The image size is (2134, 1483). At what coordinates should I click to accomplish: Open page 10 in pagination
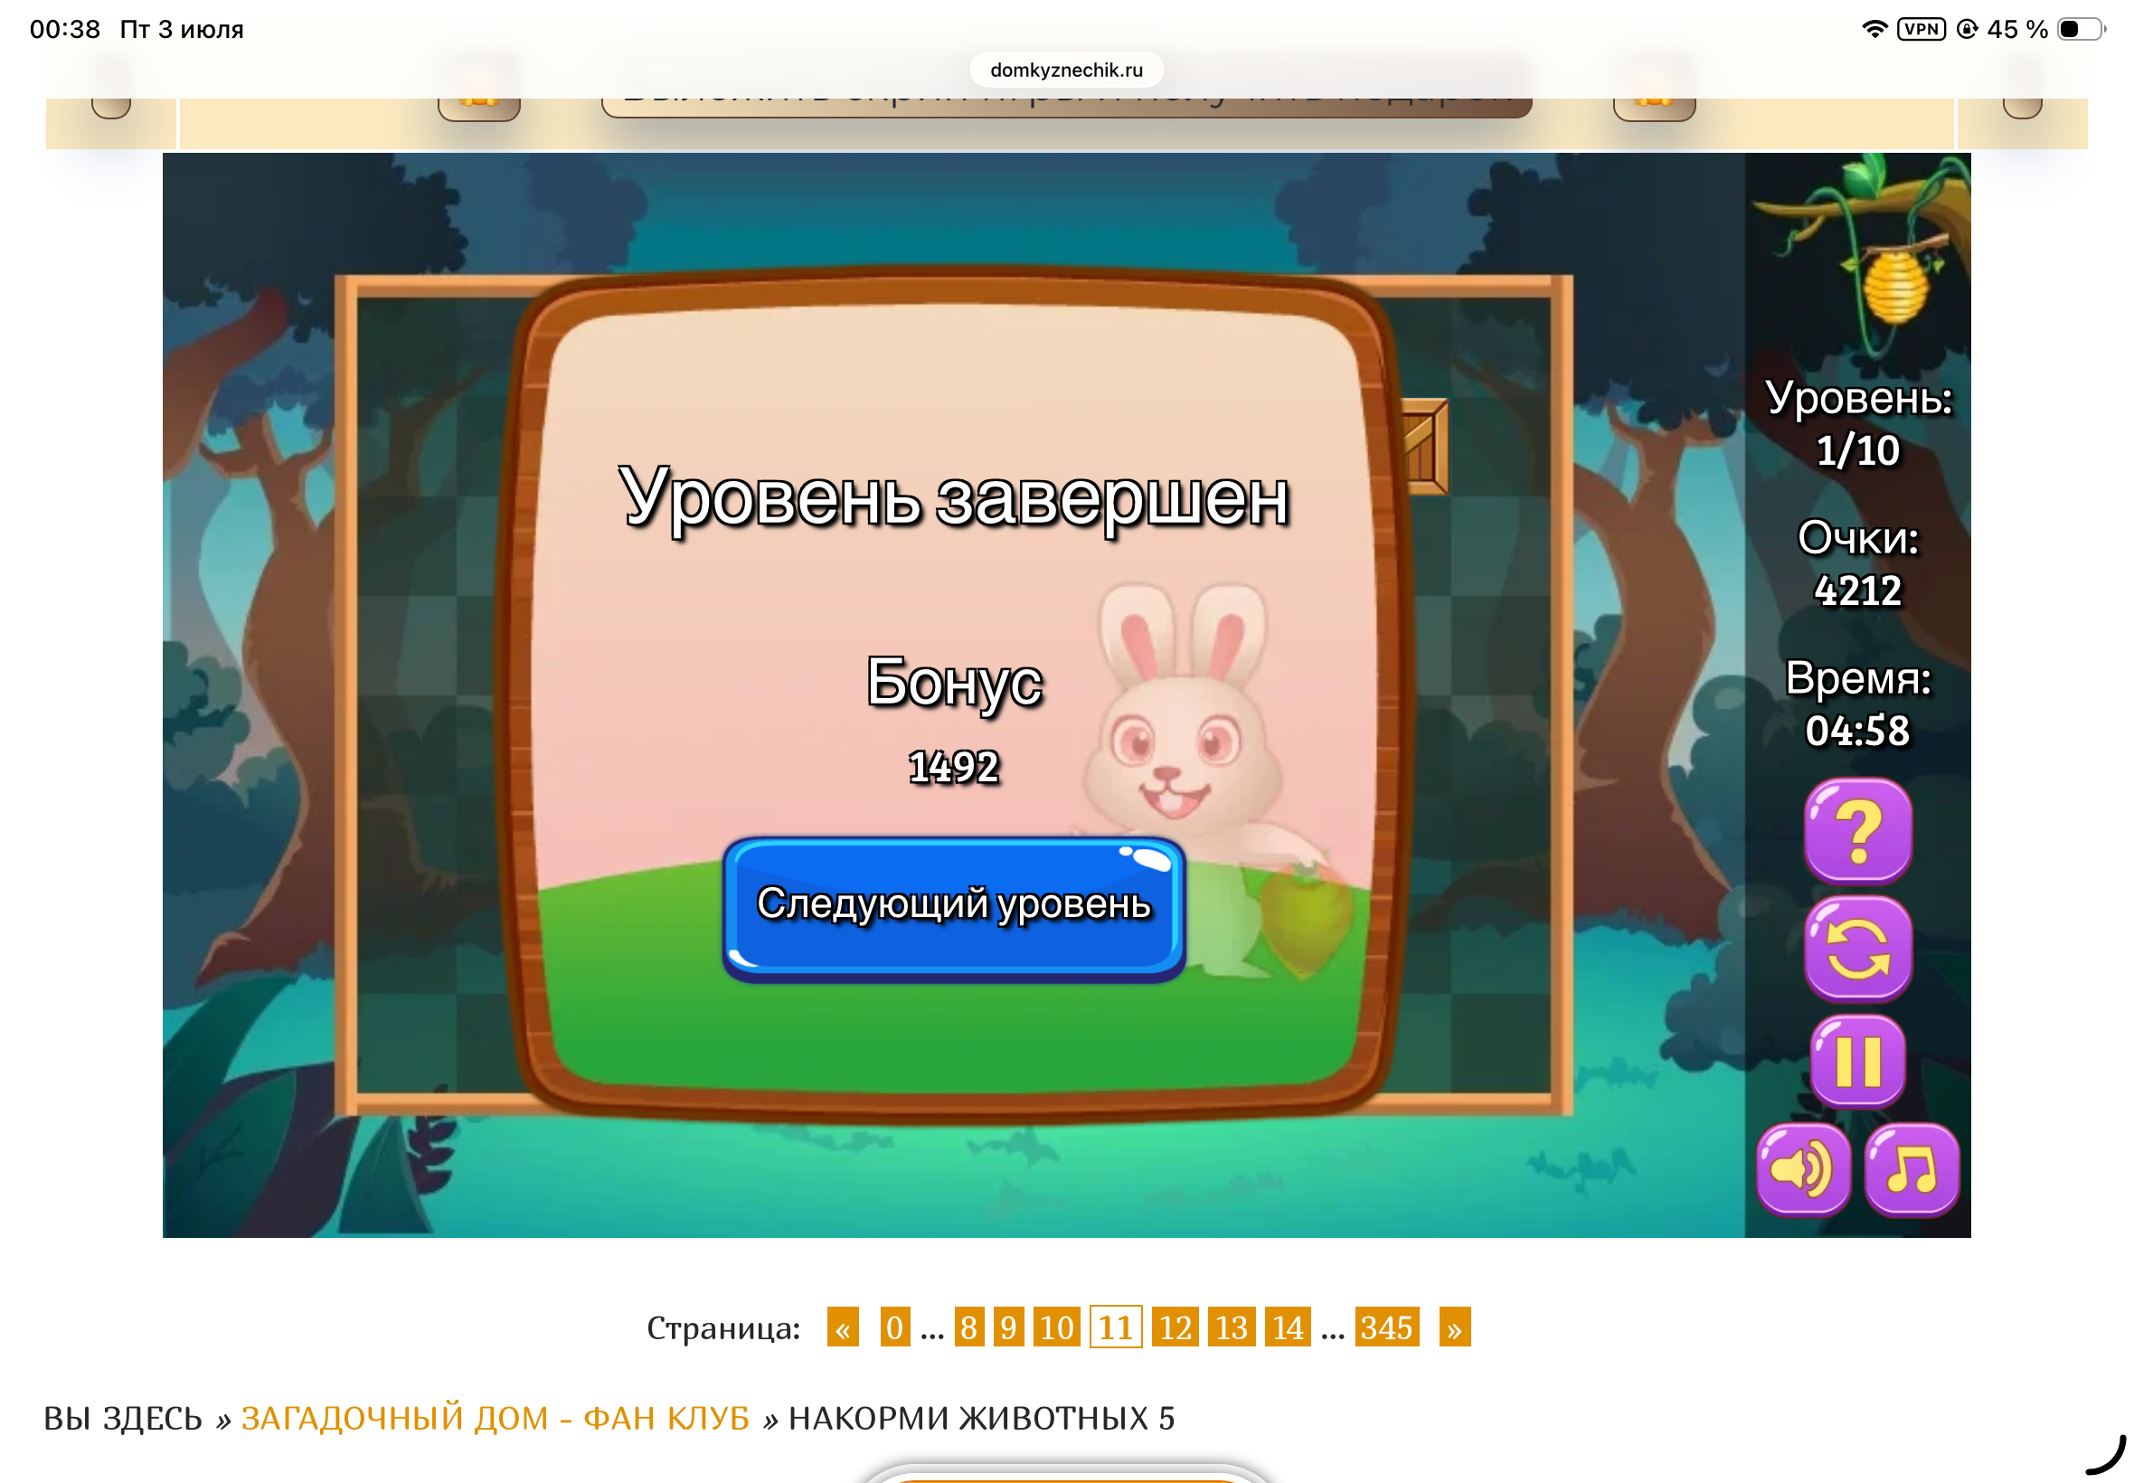[1056, 1327]
